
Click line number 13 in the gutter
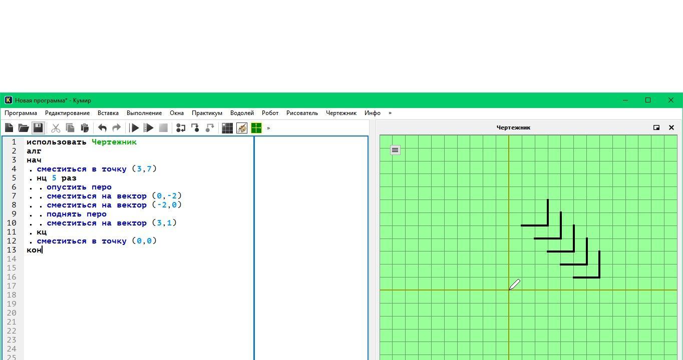[12, 250]
